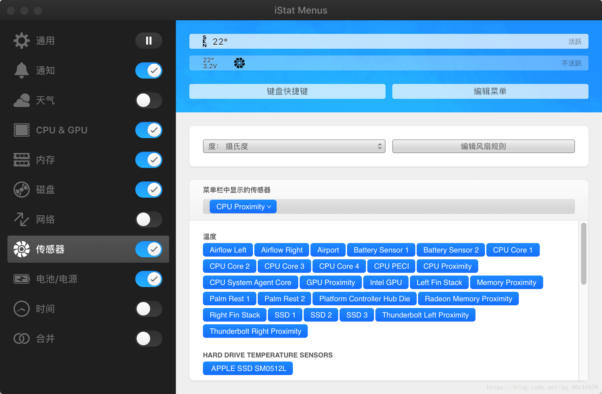
Task: Select the Airflow Left sensor tag
Action: click(x=228, y=250)
